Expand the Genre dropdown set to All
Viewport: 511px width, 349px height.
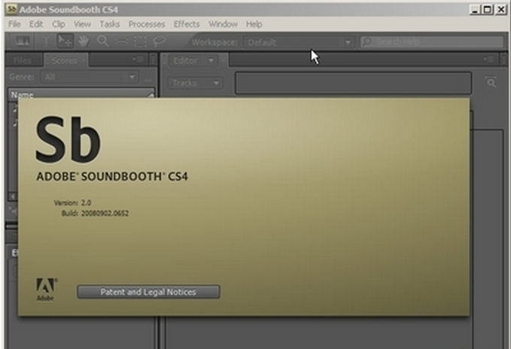(87, 77)
